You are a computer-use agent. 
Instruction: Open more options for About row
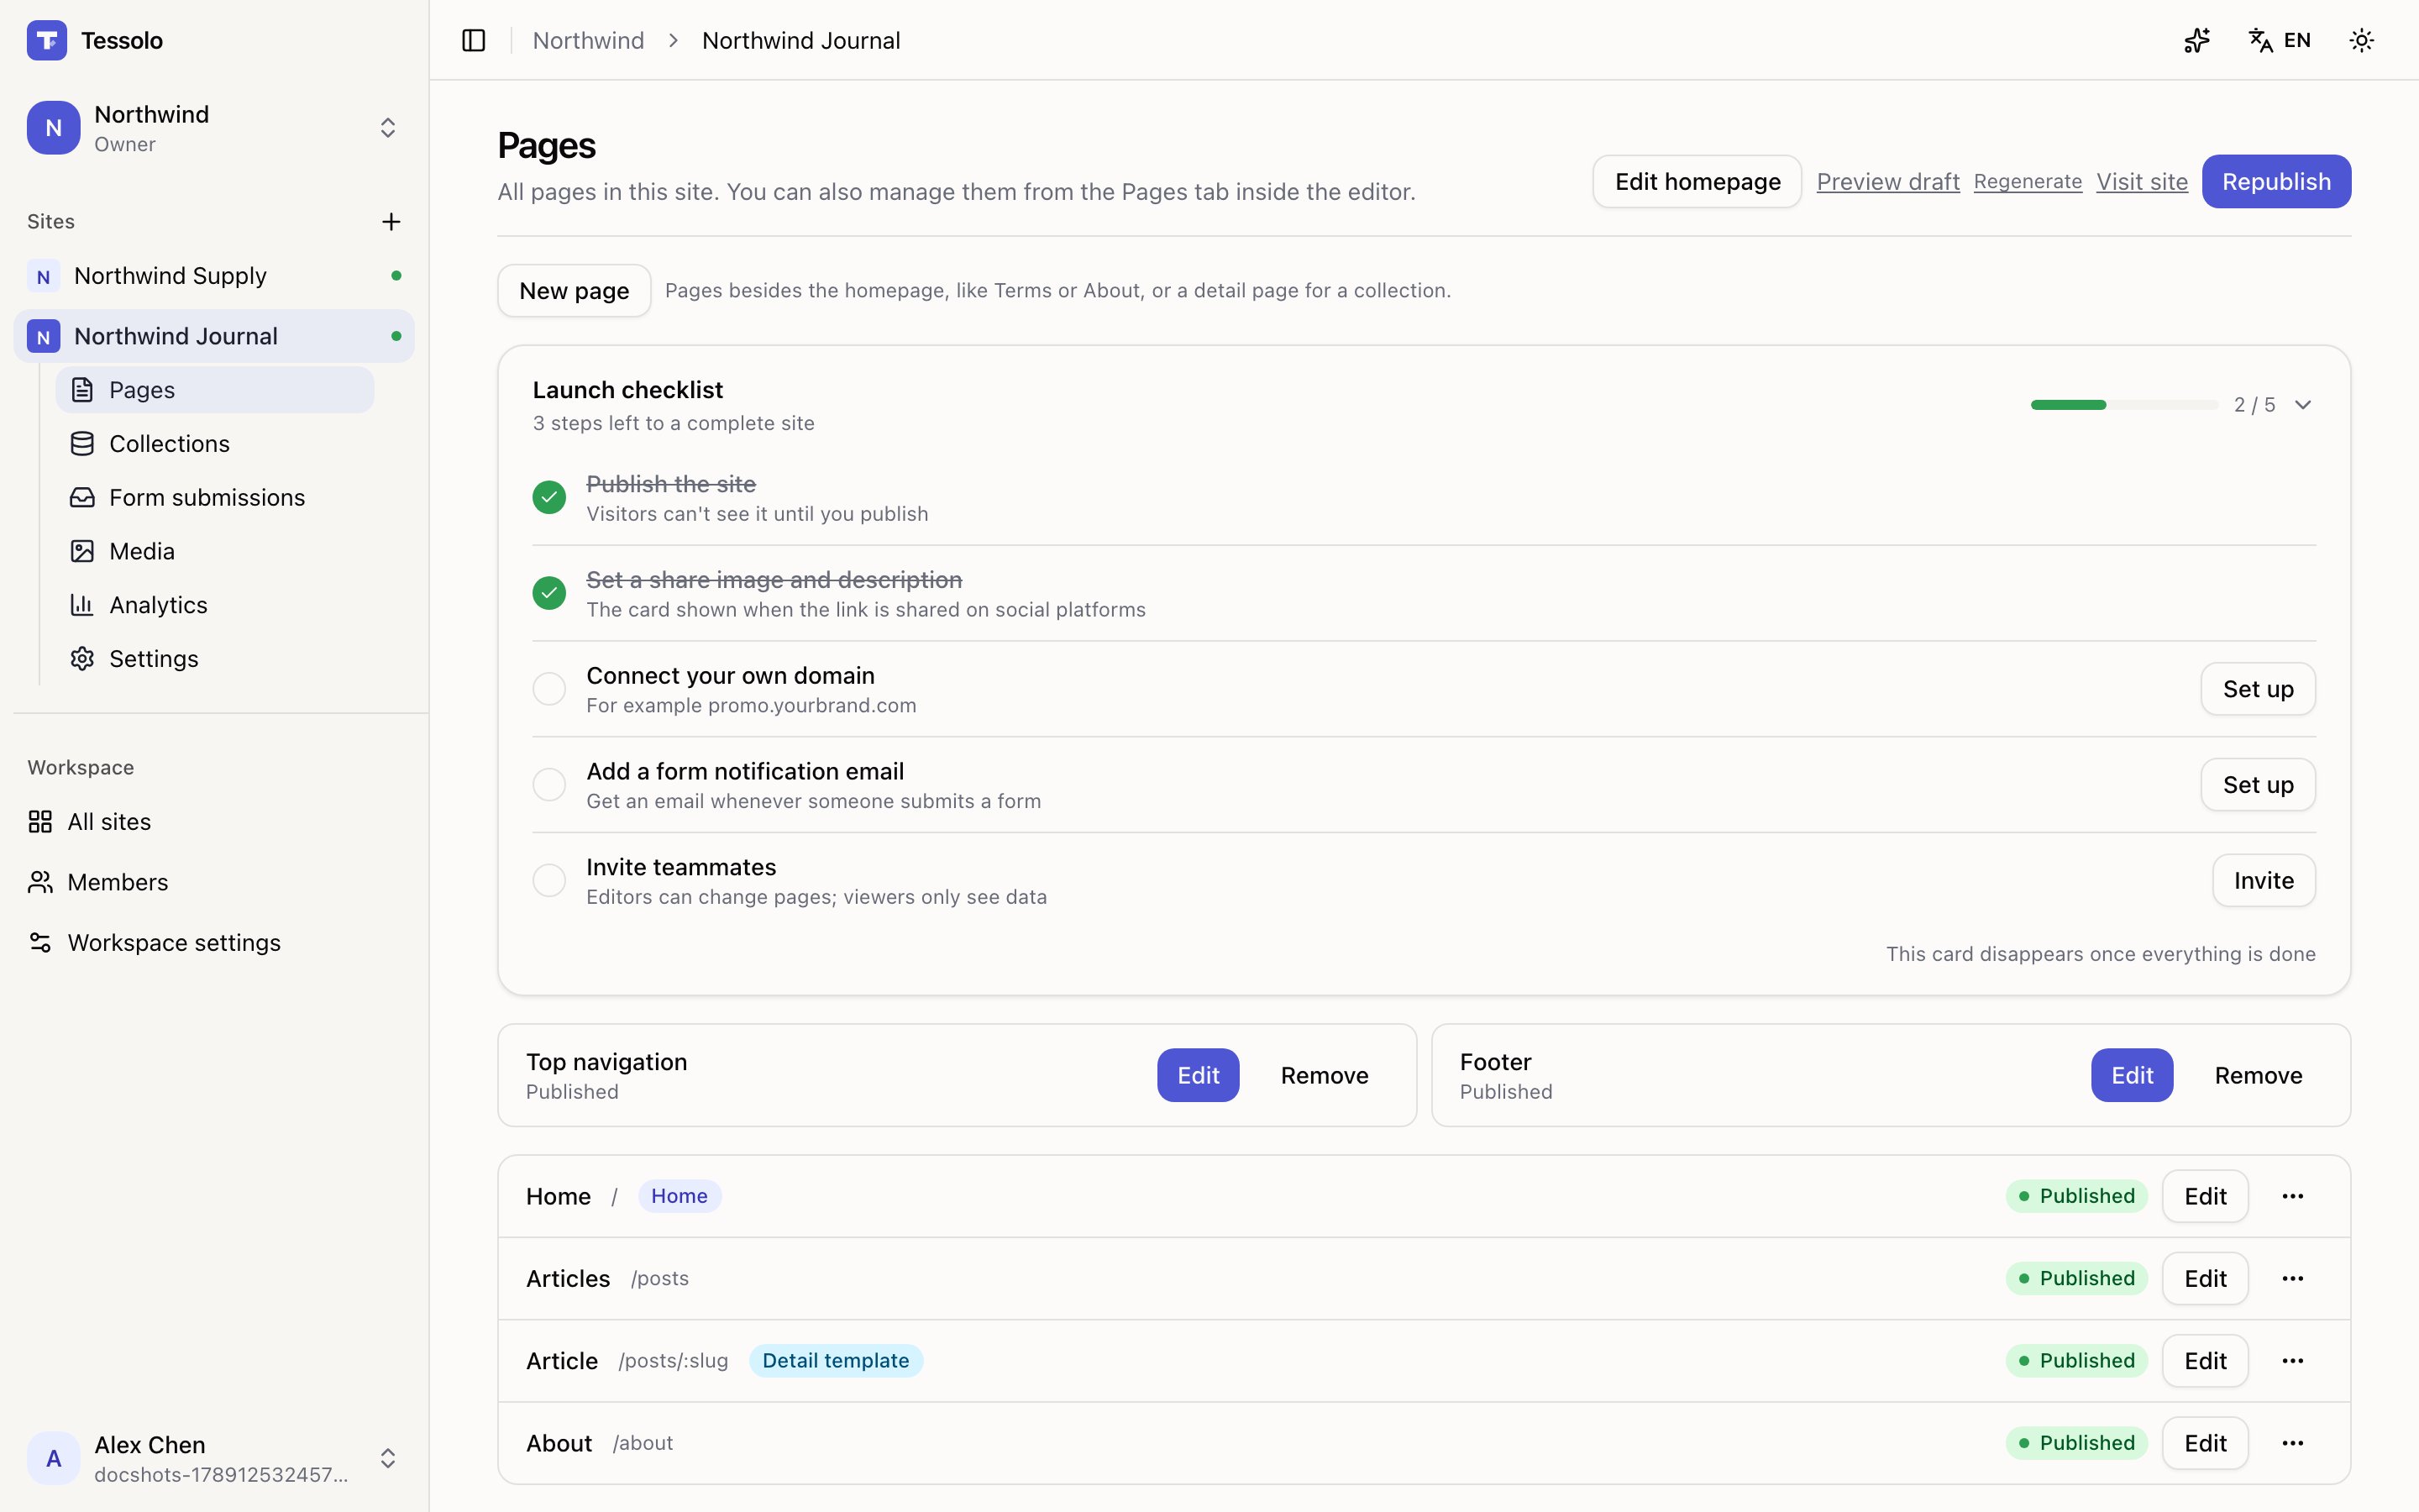coord(2293,1443)
